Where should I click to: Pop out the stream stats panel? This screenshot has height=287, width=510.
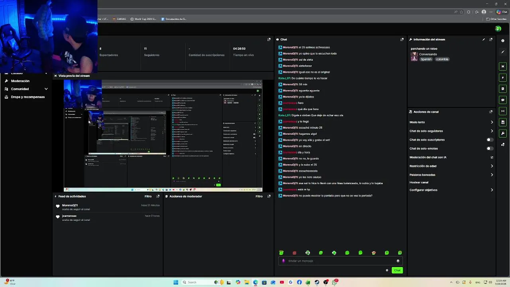tap(269, 39)
